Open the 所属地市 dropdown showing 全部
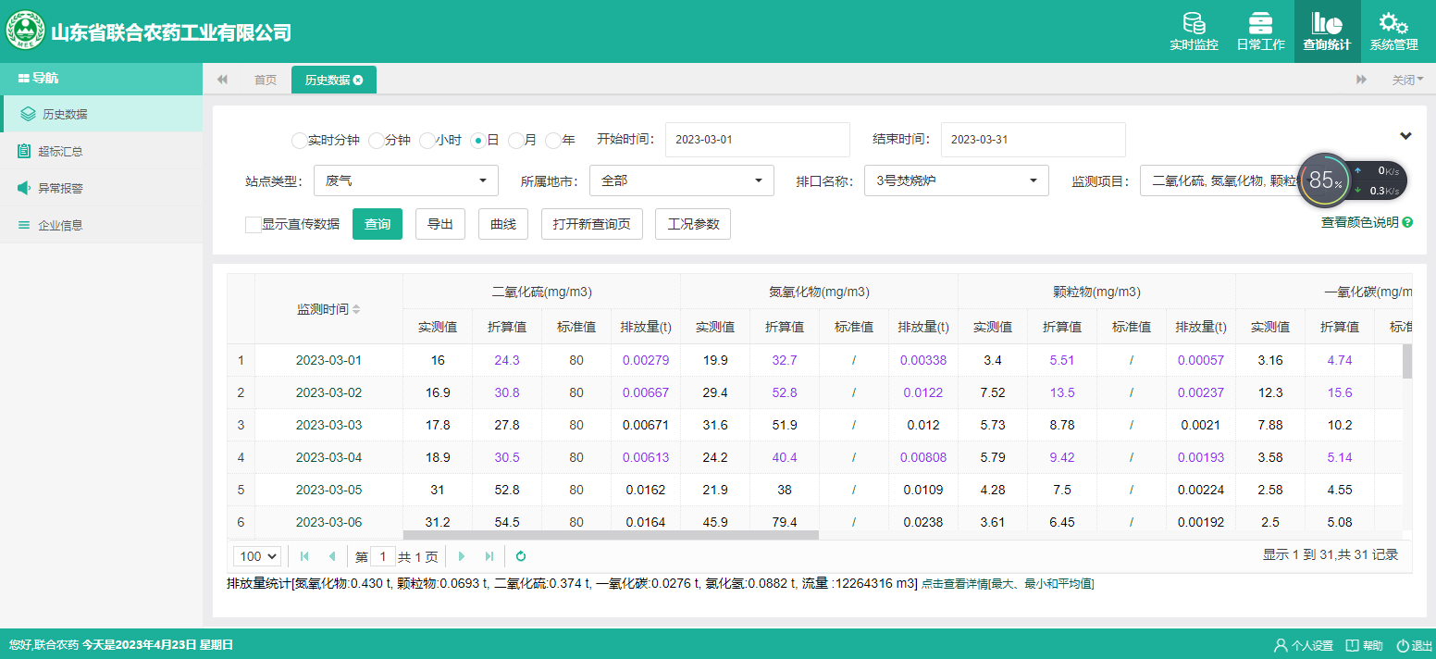This screenshot has width=1436, height=659. [x=682, y=180]
